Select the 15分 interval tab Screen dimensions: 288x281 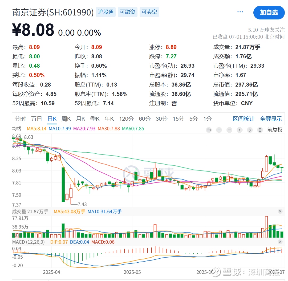pos(178,119)
